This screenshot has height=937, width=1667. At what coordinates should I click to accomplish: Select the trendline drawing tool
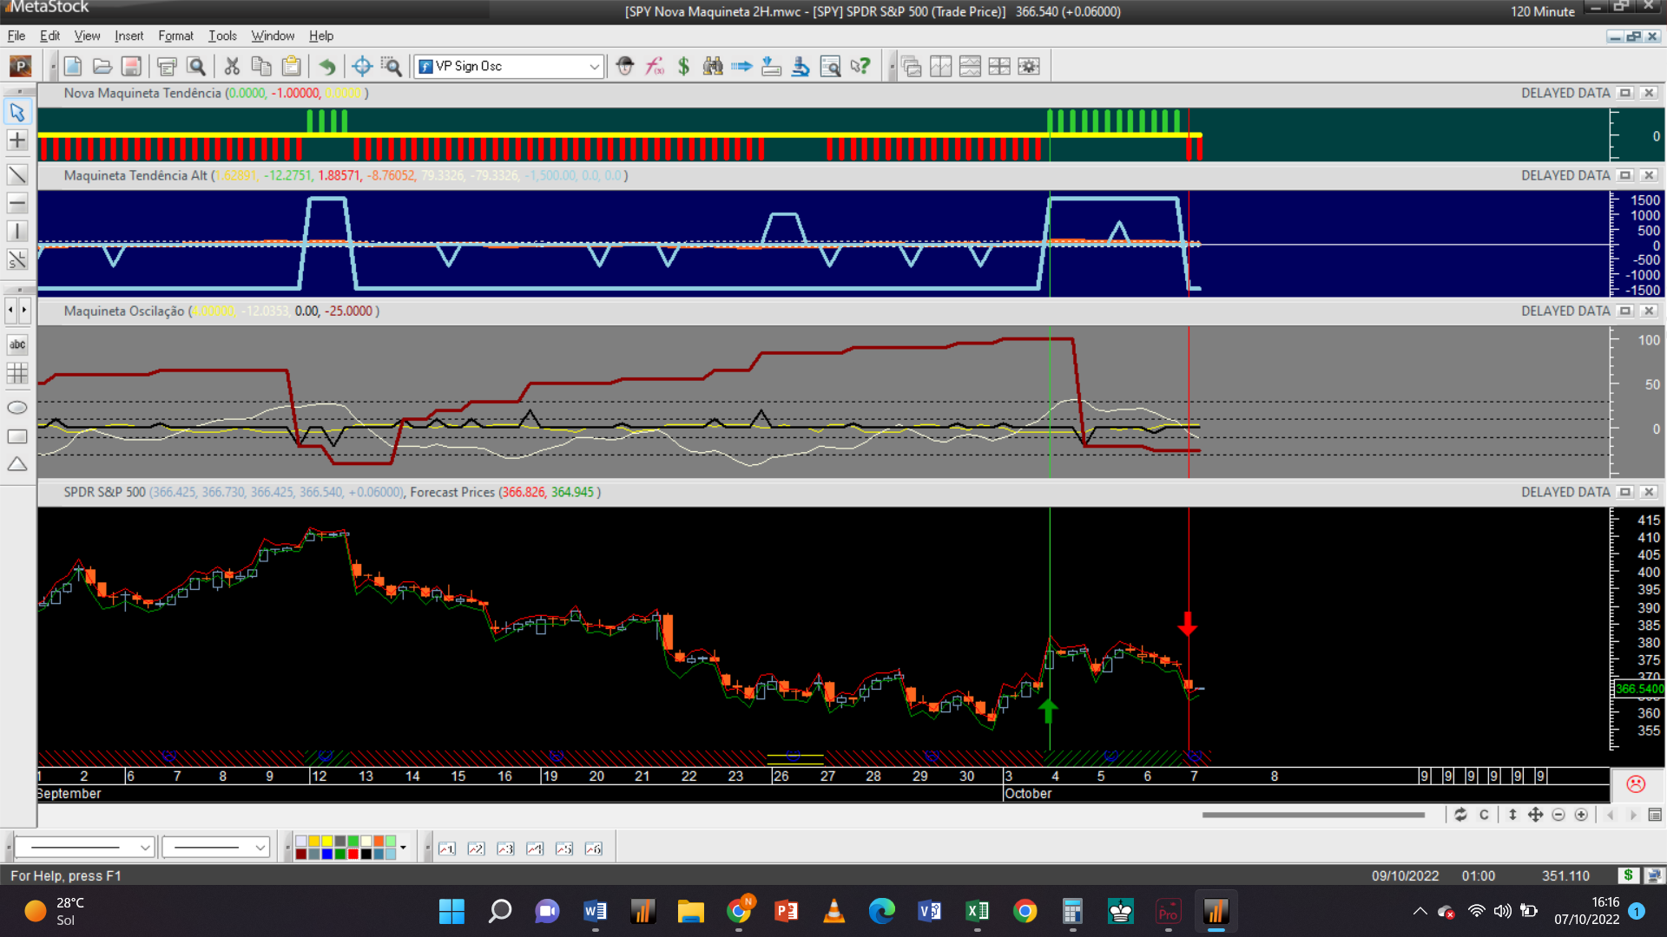17,175
